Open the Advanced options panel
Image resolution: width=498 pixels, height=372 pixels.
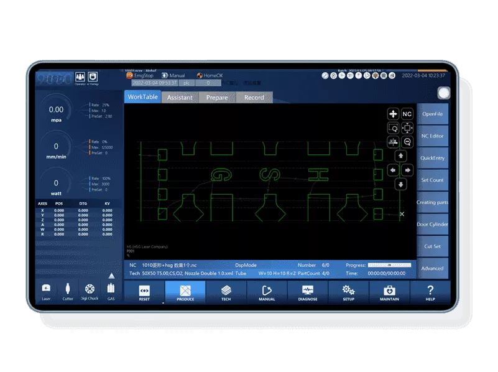pos(432,268)
